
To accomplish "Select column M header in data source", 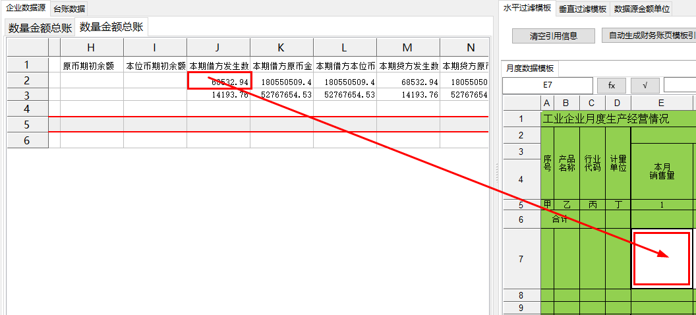I will (x=408, y=47).
